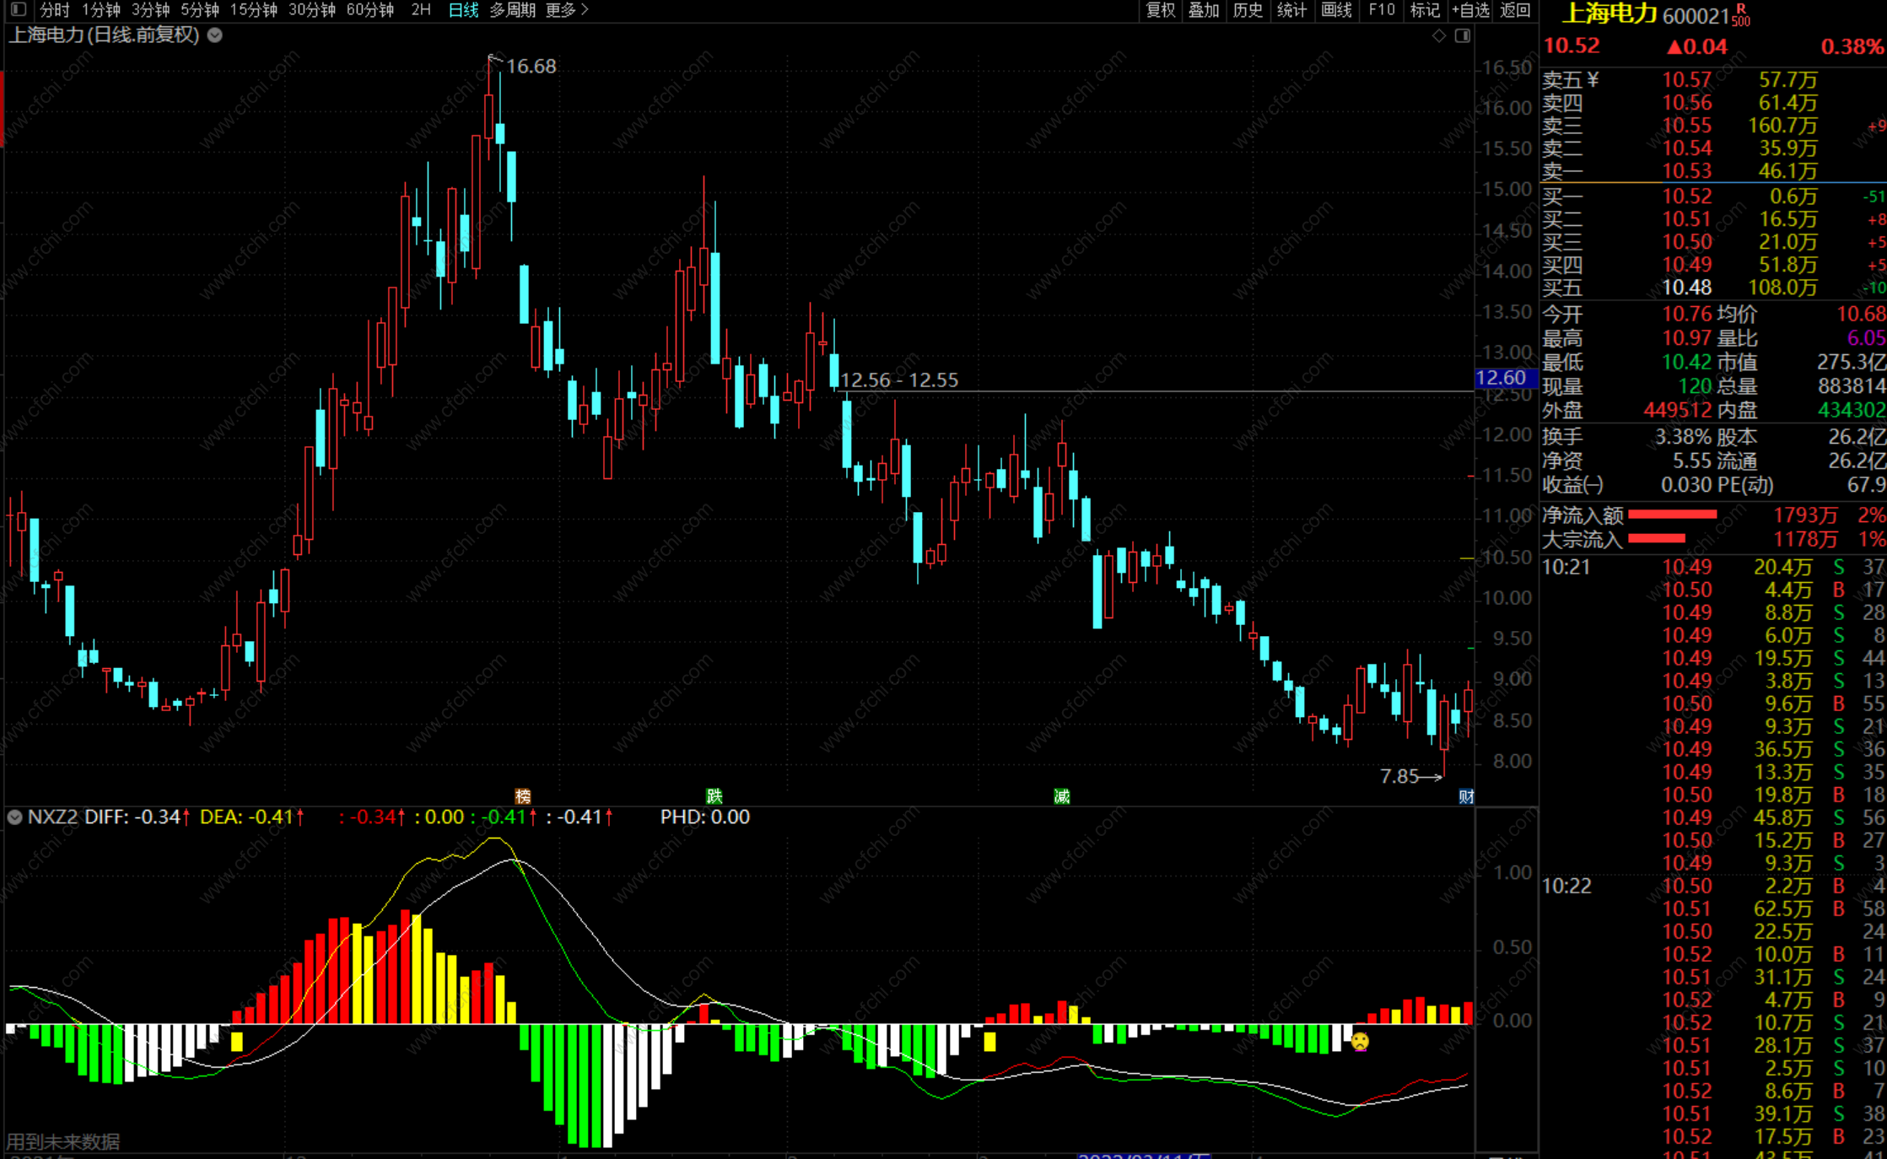Click the green 减 marker icon
1887x1159 pixels.
(x=1062, y=796)
